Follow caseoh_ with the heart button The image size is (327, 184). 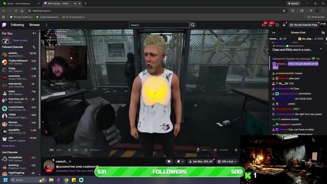(169, 162)
